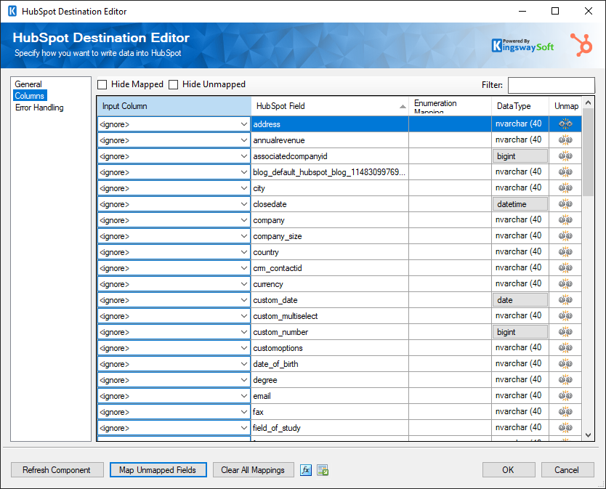This screenshot has width=606, height=489.
Task: Open the General page
Action: click(28, 84)
